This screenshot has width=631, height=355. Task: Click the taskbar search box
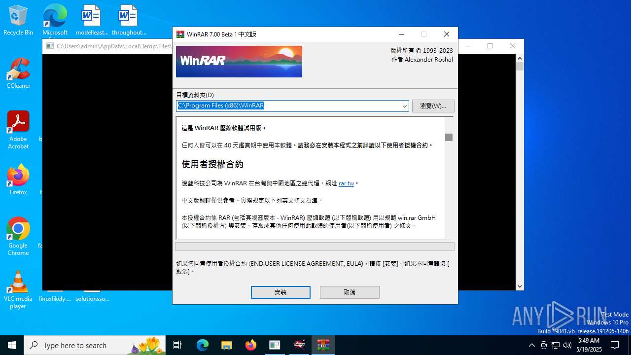click(95, 345)
